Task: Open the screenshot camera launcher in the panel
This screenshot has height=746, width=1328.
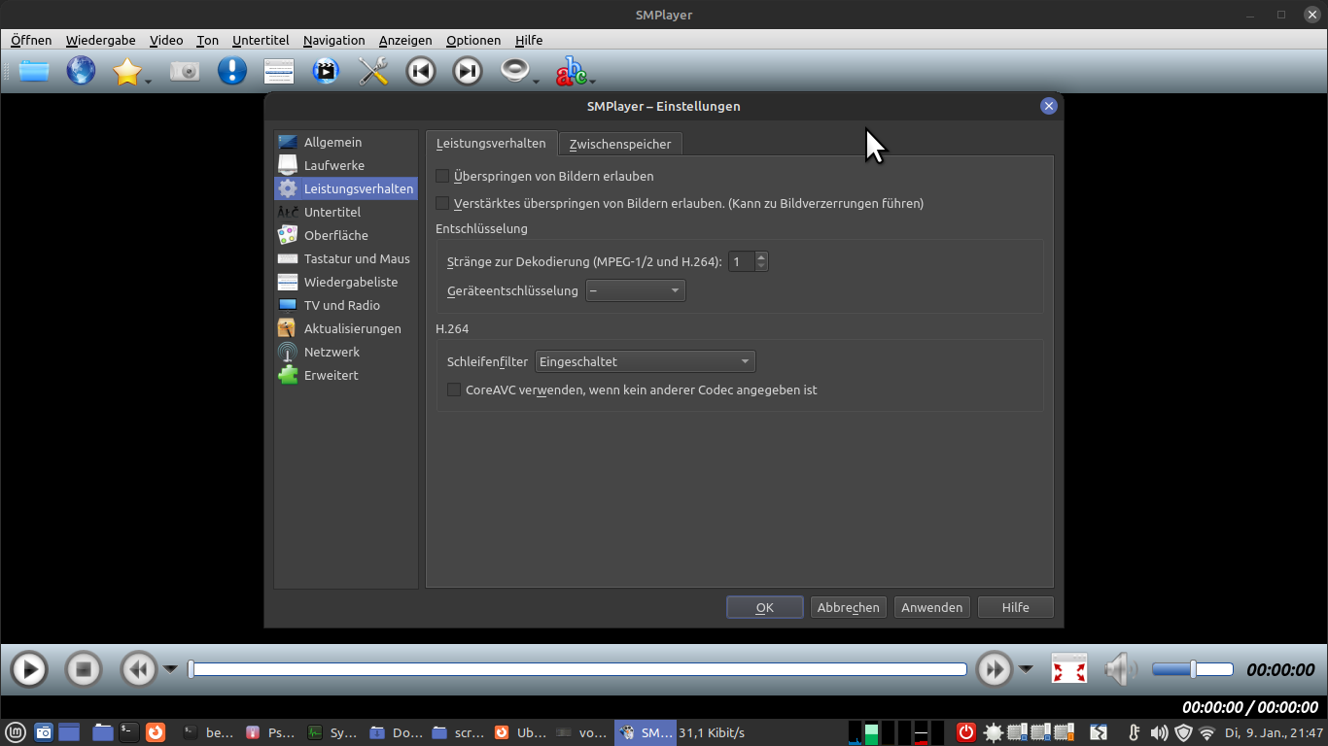Action: [x=43, y=732]
